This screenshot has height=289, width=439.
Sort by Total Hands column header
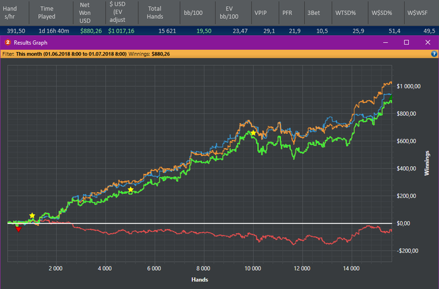coord(159,13)
